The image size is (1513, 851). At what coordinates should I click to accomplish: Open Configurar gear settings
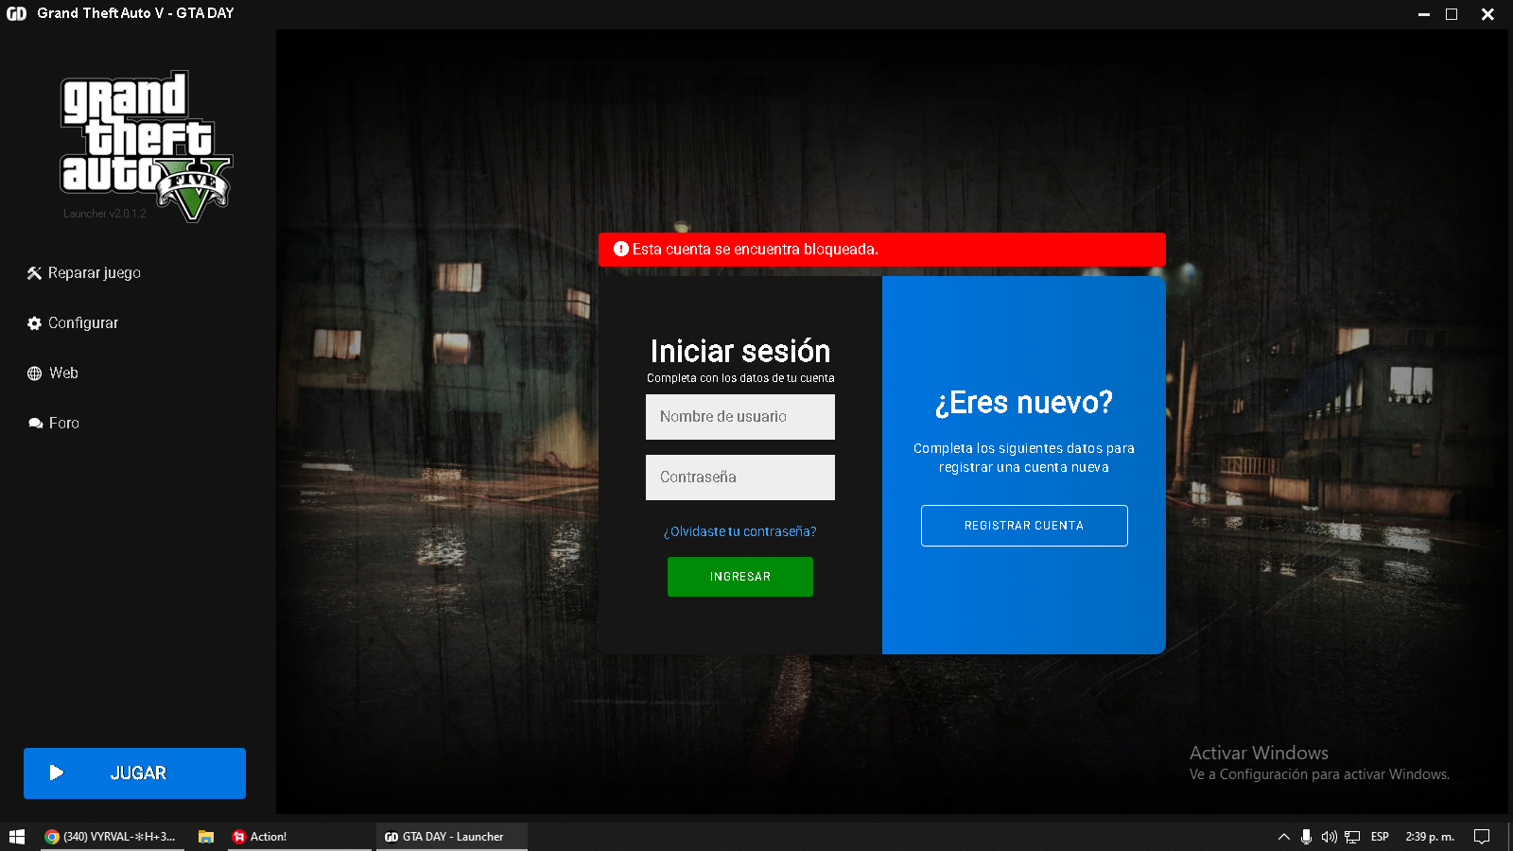click(34, 323)
